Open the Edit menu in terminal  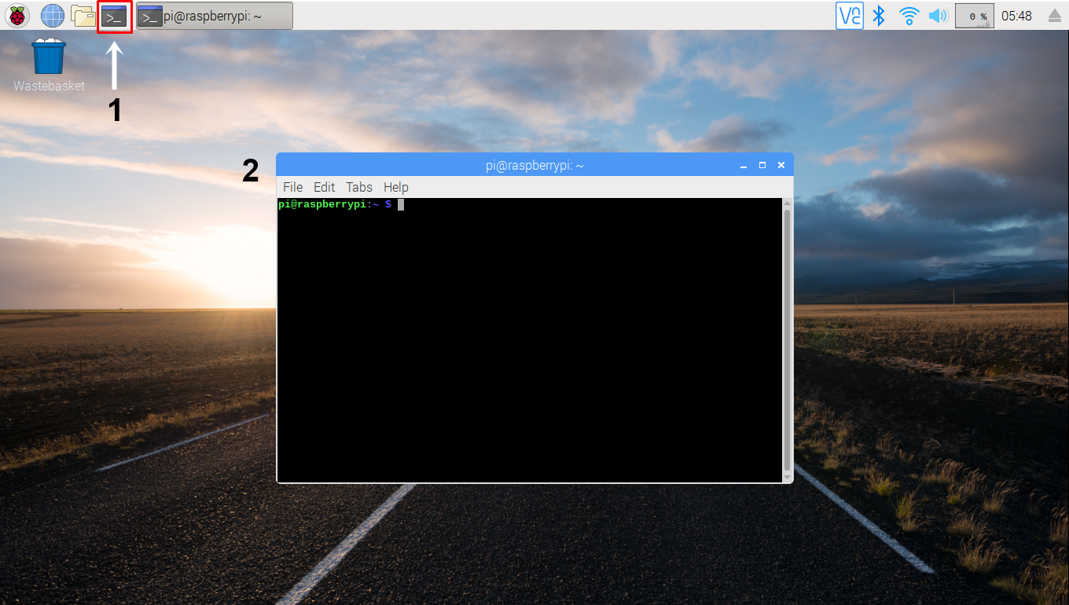[324, 187]
